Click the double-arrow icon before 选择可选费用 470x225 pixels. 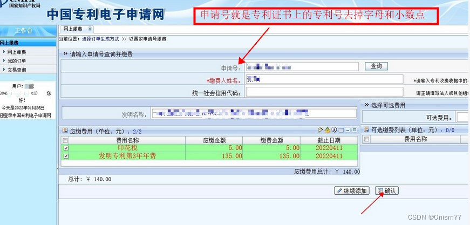(x=367, y=105)
